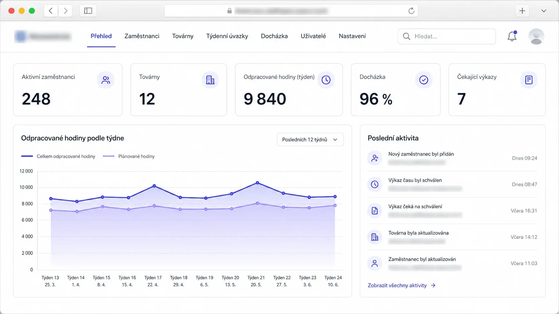Click the Týden 22 axis label
The width and height of the screenshot is (559, 314).
282,281
